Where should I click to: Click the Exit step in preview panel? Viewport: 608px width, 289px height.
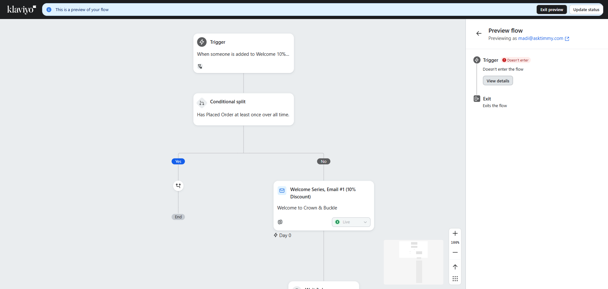pos(487,99)
